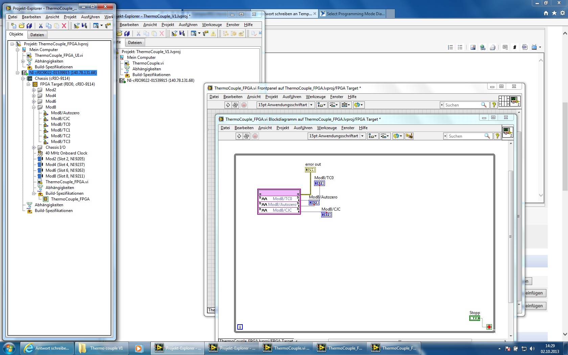The image size is (568, 355).
Task: Select Mod8/Autozero item in project tree
Action: click(65, 113)
